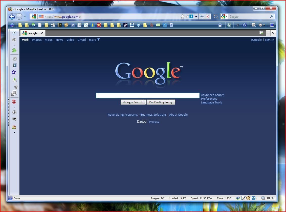Expand the URL bar history dropdown
This screenshot has height=212, width=286.
[x=196, y=17]
